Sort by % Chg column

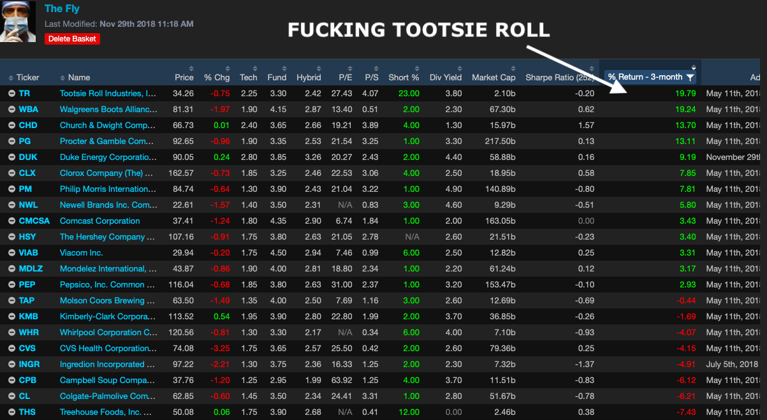pos(217,77)
